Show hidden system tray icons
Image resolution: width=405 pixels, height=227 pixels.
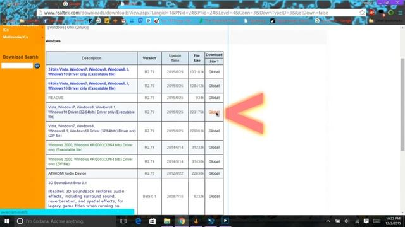(x=328, y=221)
